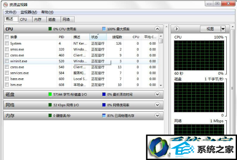This screenshot has height=160, width=237.
Task: Click the blue 最大频率 indicator square
Action: [104, 29]
